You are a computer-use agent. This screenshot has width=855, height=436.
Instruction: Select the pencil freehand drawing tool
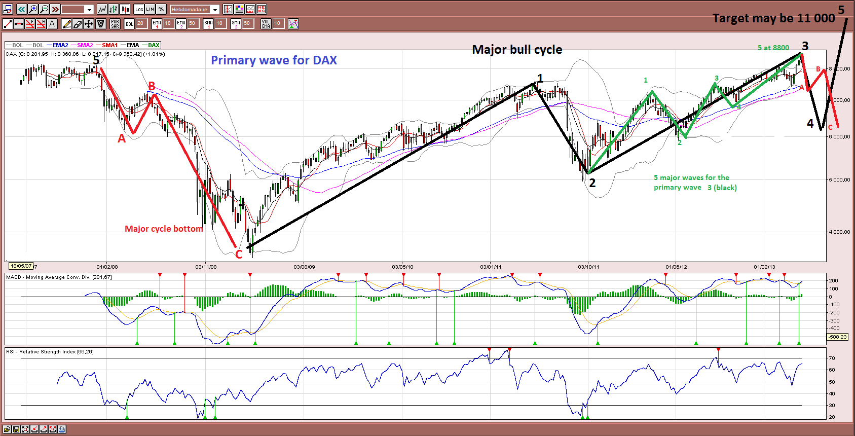pos(66,23)
